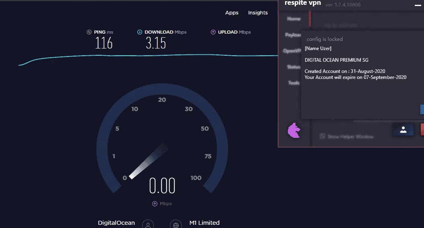Click the 50 mark on the gauge
The image size is (424, 228).
click(x=205, y=129)
